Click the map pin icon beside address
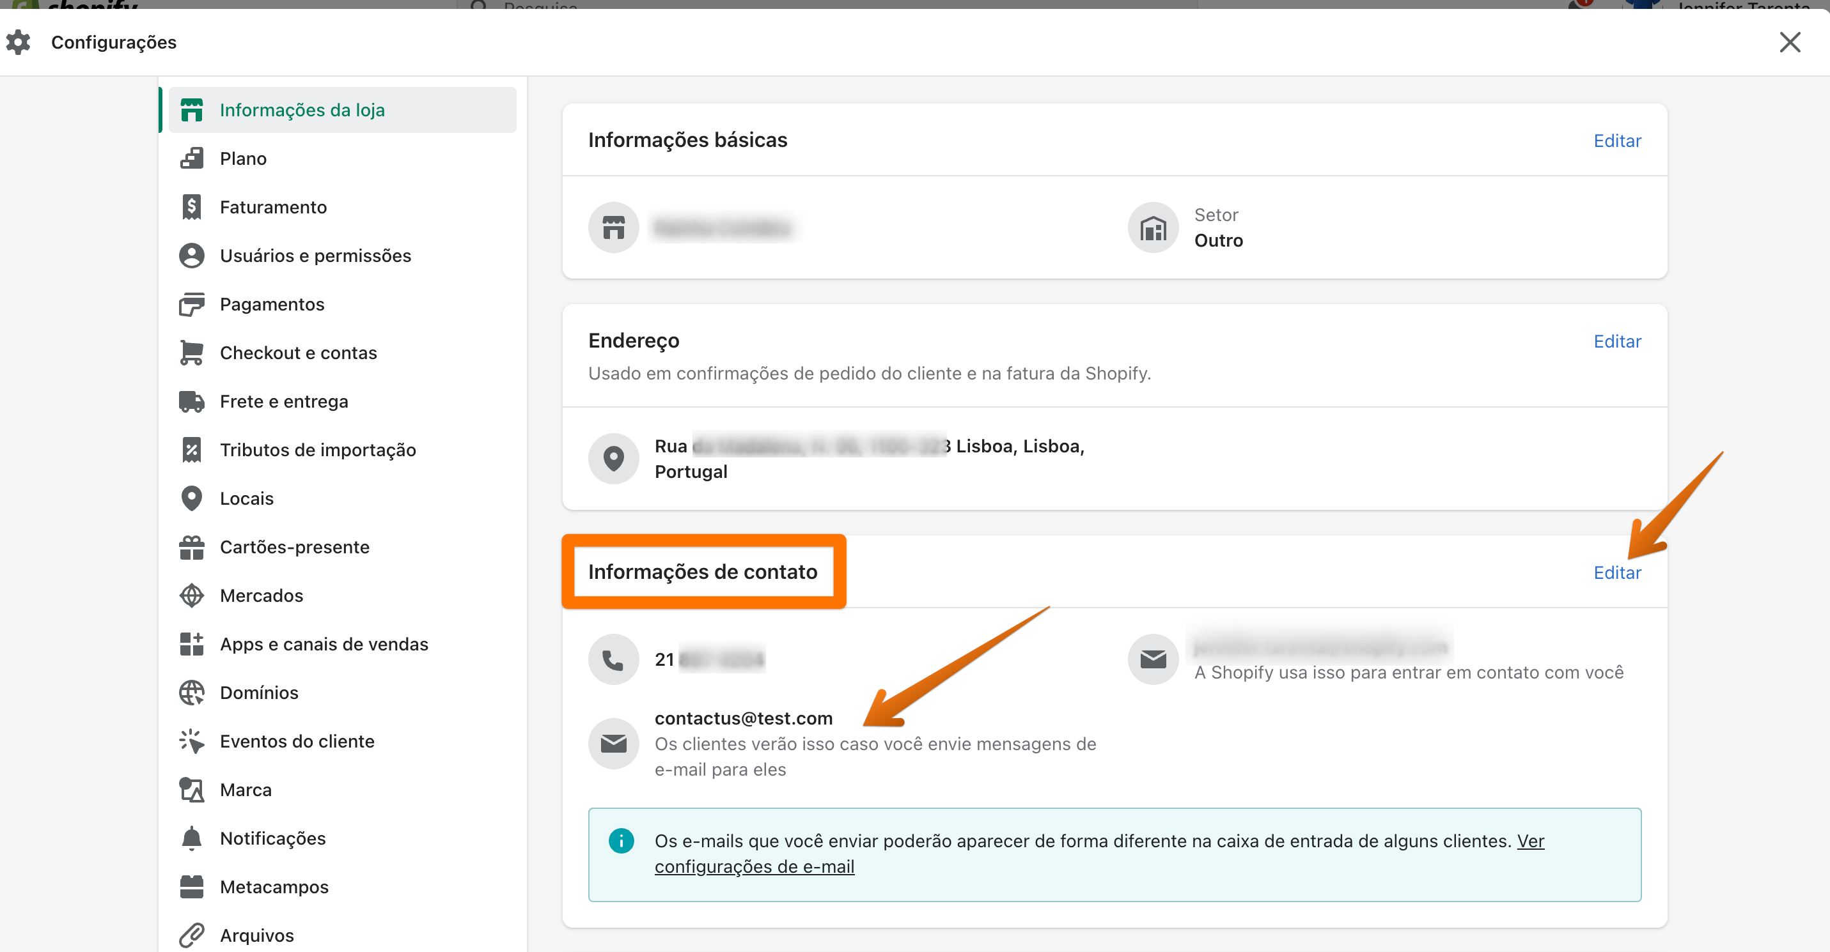The width and height of the screenshot is (1830, 952). point(613,459)
